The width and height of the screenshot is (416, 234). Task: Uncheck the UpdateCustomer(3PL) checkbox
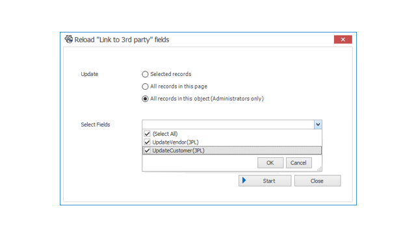[148, 151]
